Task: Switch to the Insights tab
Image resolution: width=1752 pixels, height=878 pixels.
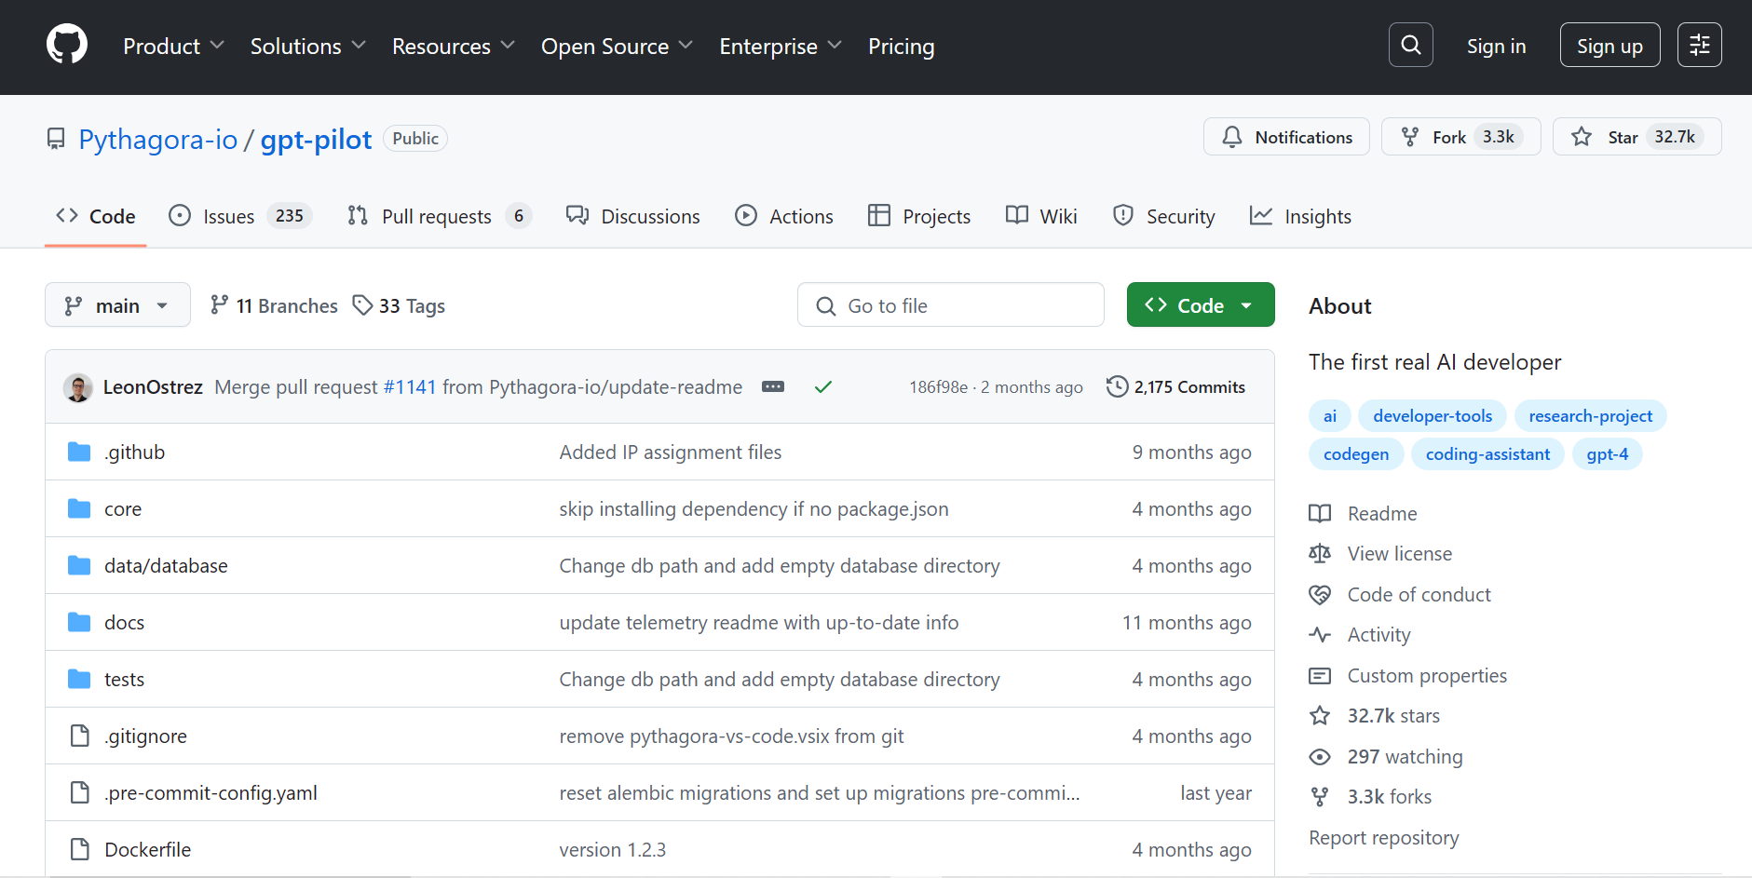Action: tap(1300, 216)
